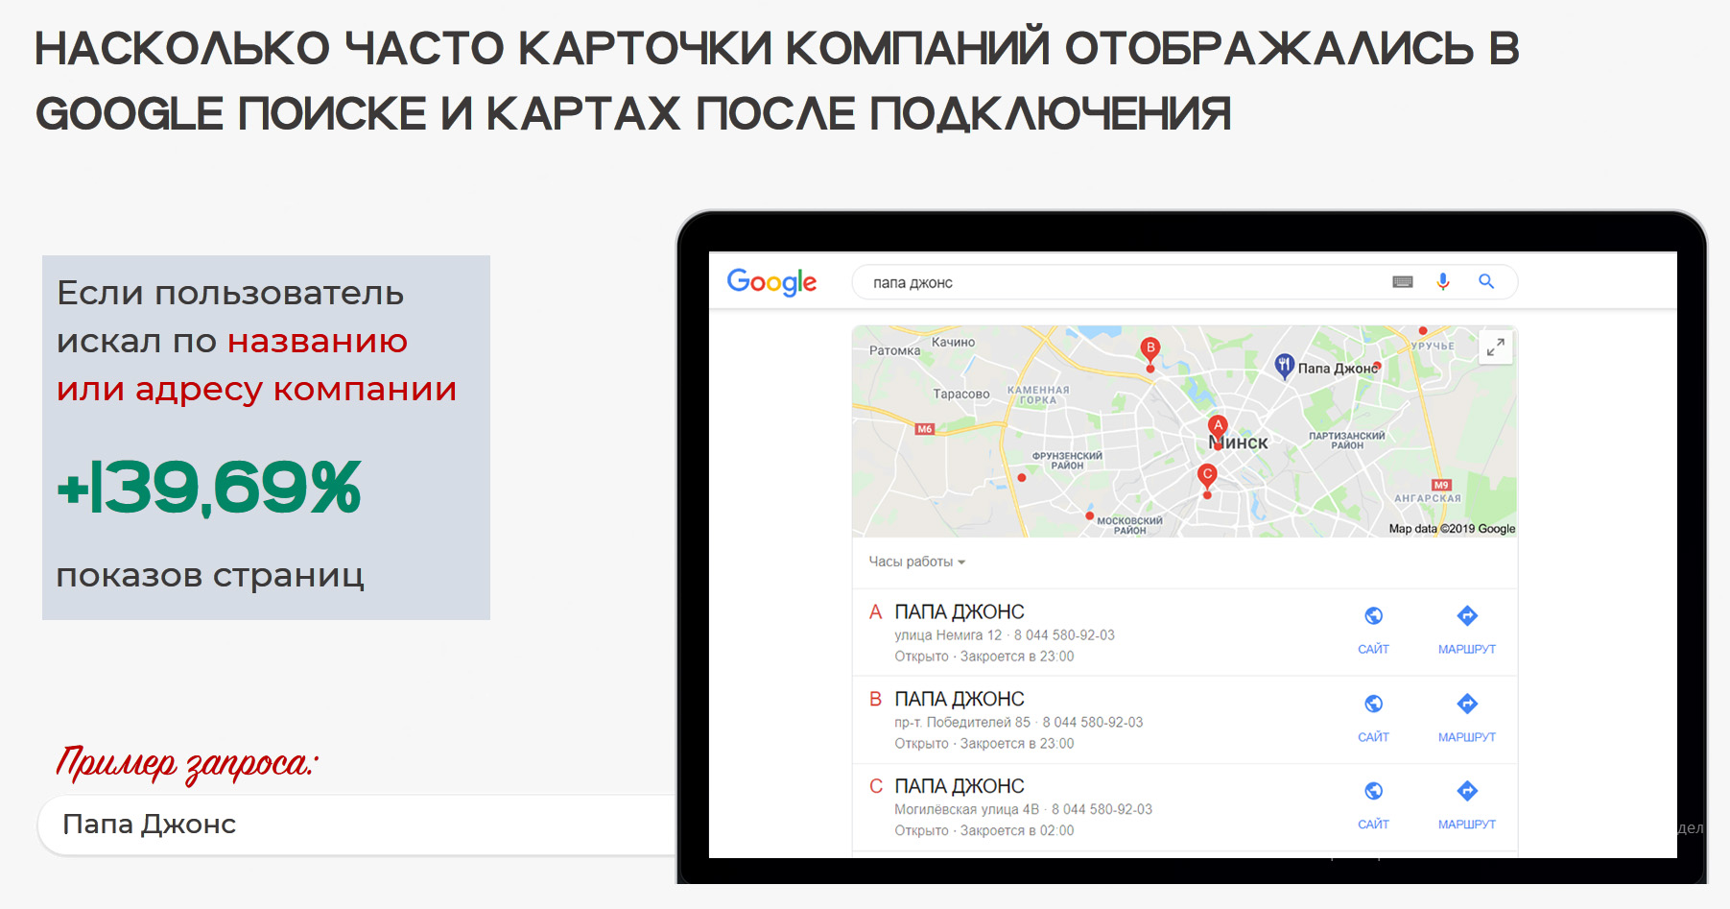
Task: Open website for пр-т. Победителей 85 listing
Action: pos(1373,718)
